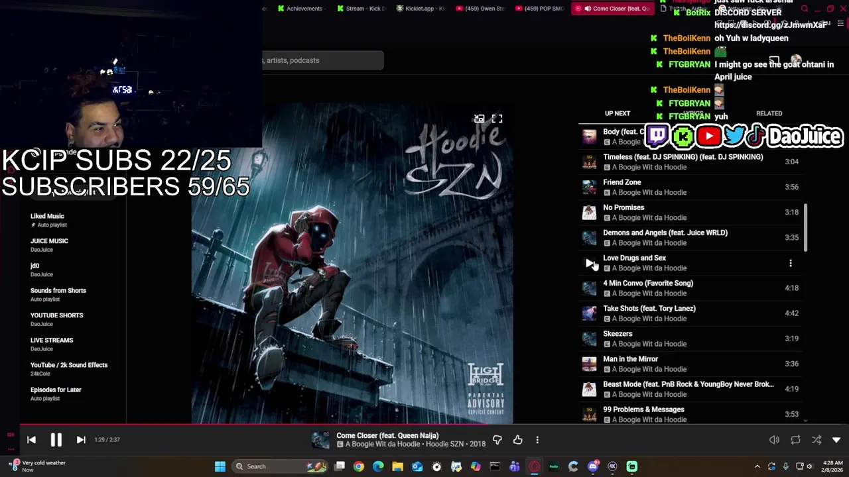
Task: Open miniplayer icon on album art
Action: pyautogui.click(x=479, y=119)
